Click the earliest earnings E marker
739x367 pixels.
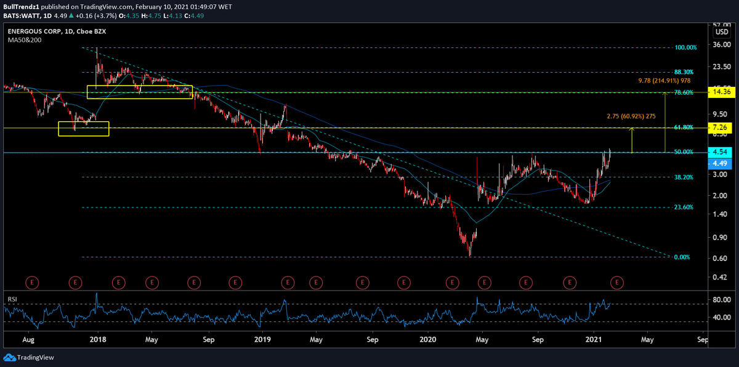(32, 282)
